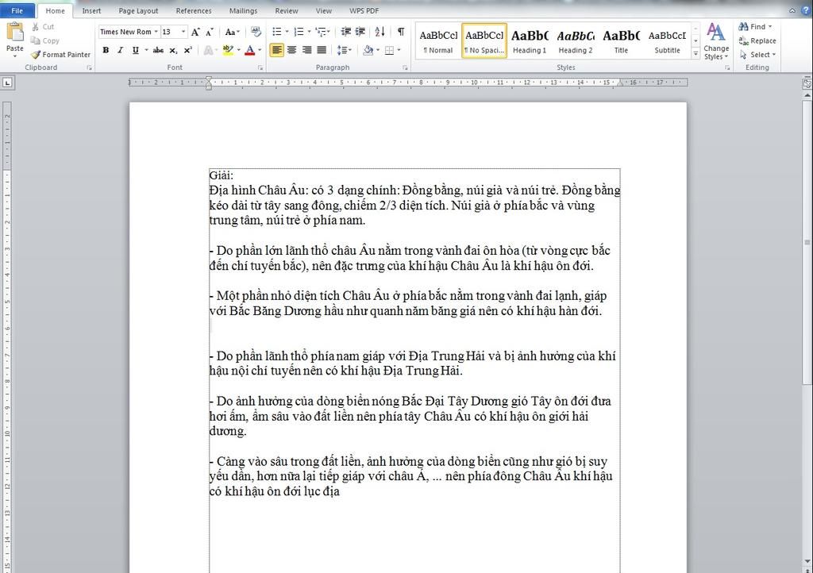
Task: Minimize the ribbon with caret icon
Action: (792, 10)
